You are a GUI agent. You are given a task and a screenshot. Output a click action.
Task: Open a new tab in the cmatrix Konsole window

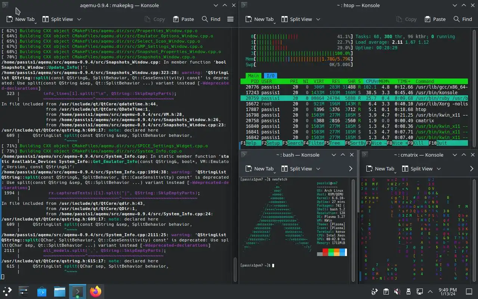381,169
